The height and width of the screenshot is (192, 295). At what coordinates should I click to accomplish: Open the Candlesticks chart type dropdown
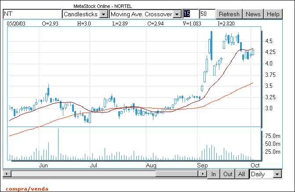point(104,14)
